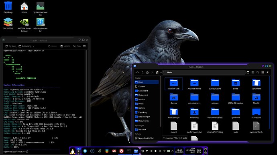Expand the view mode dropdown arrow in Dolphin
This screenshot has width=277, height=155.
tap(161, 72)
